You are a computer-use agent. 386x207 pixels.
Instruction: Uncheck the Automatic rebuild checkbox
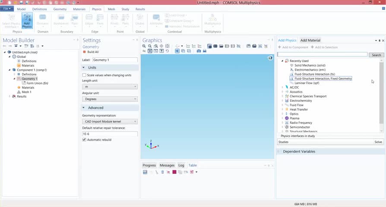pos(84,140)
